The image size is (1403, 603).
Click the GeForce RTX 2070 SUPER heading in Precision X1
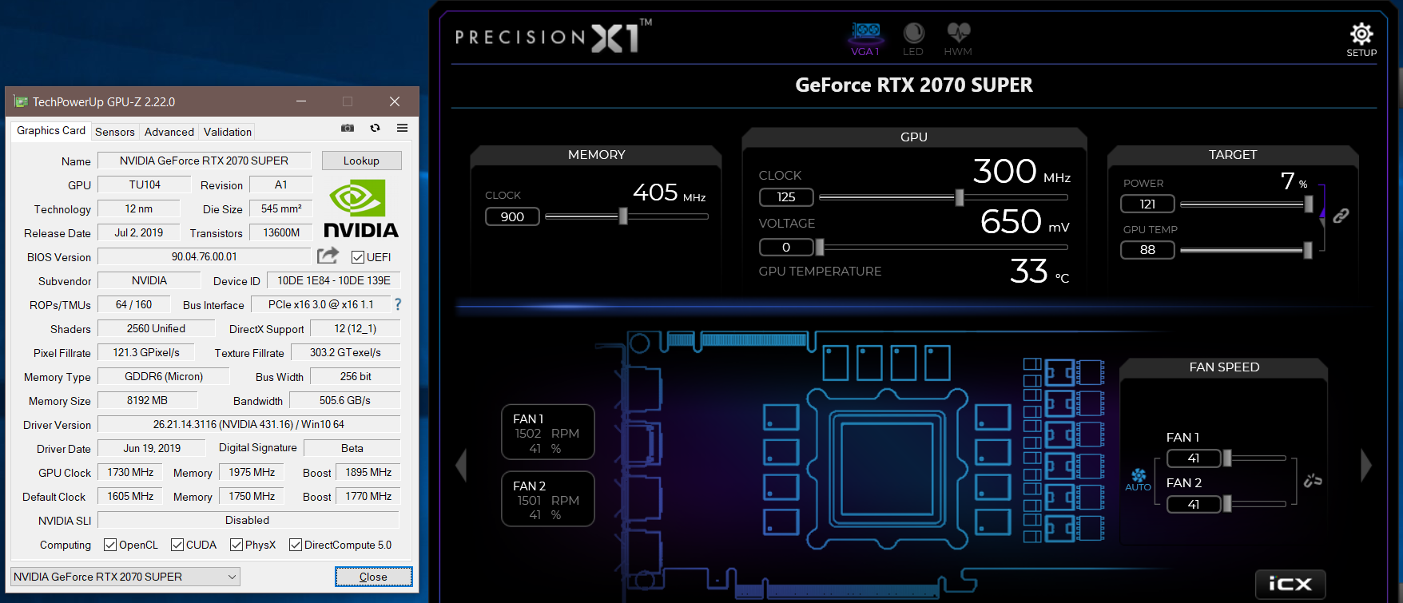tap(914, 85)
